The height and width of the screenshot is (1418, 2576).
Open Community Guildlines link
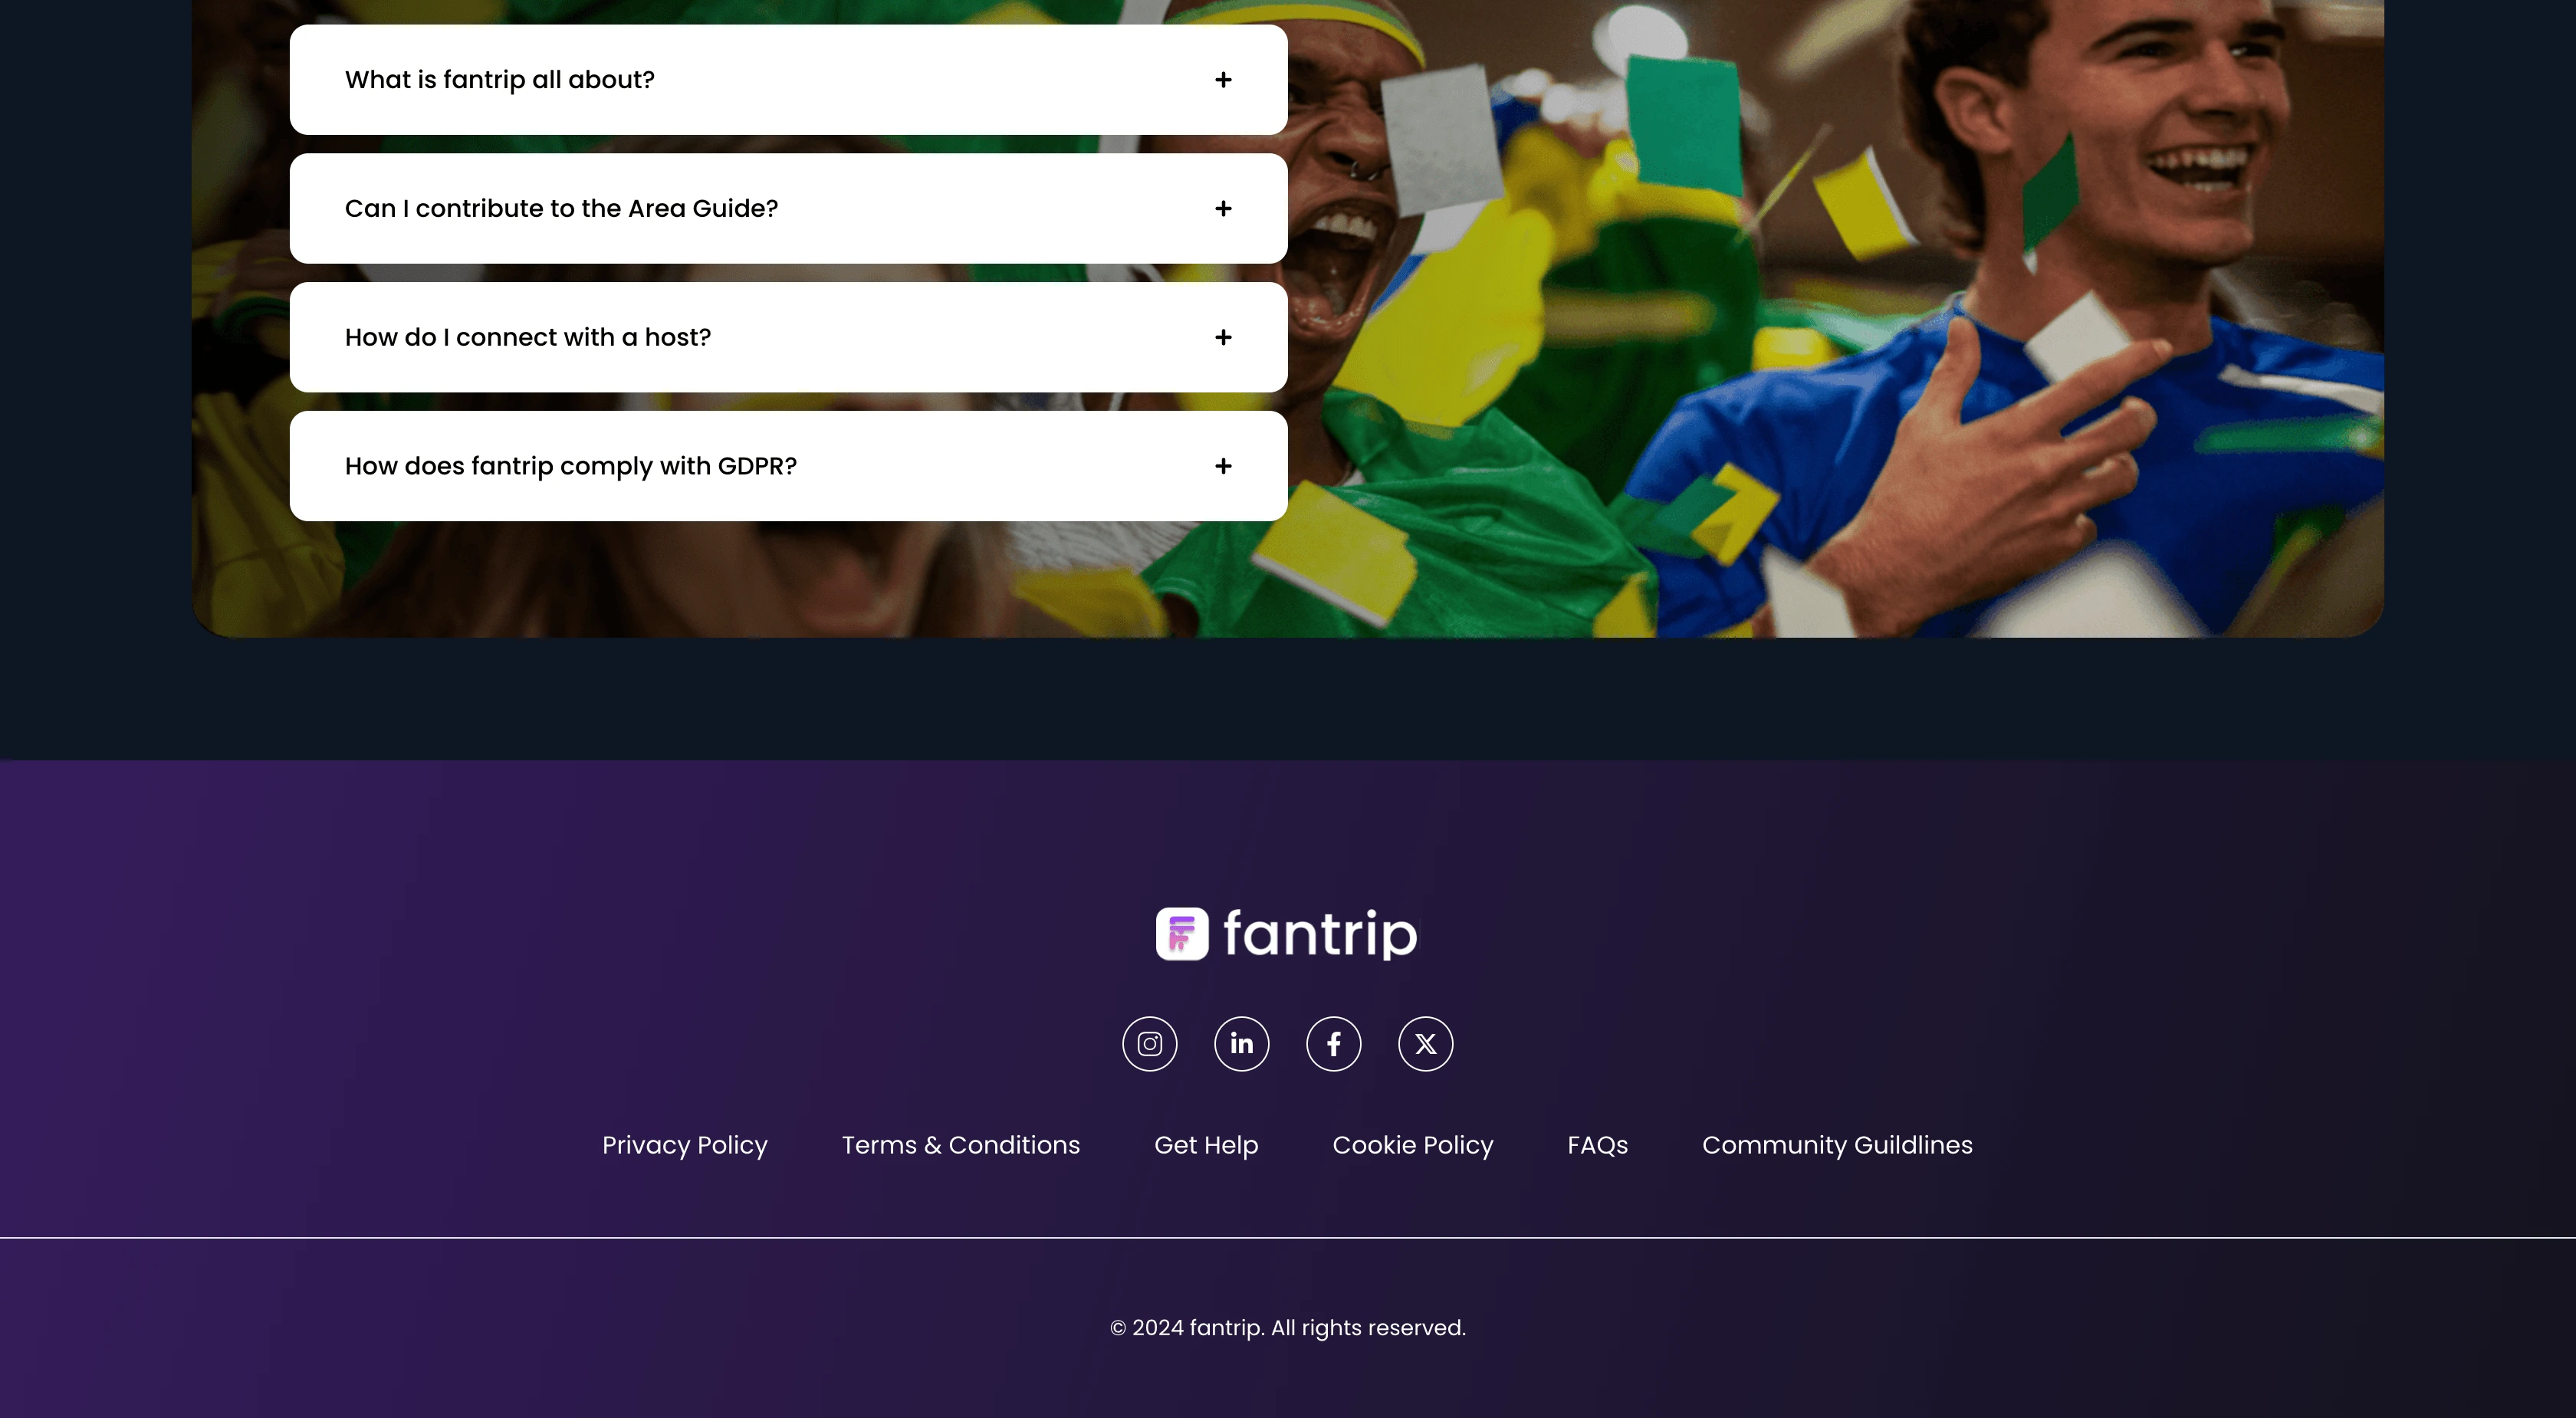point(1837,1145)
